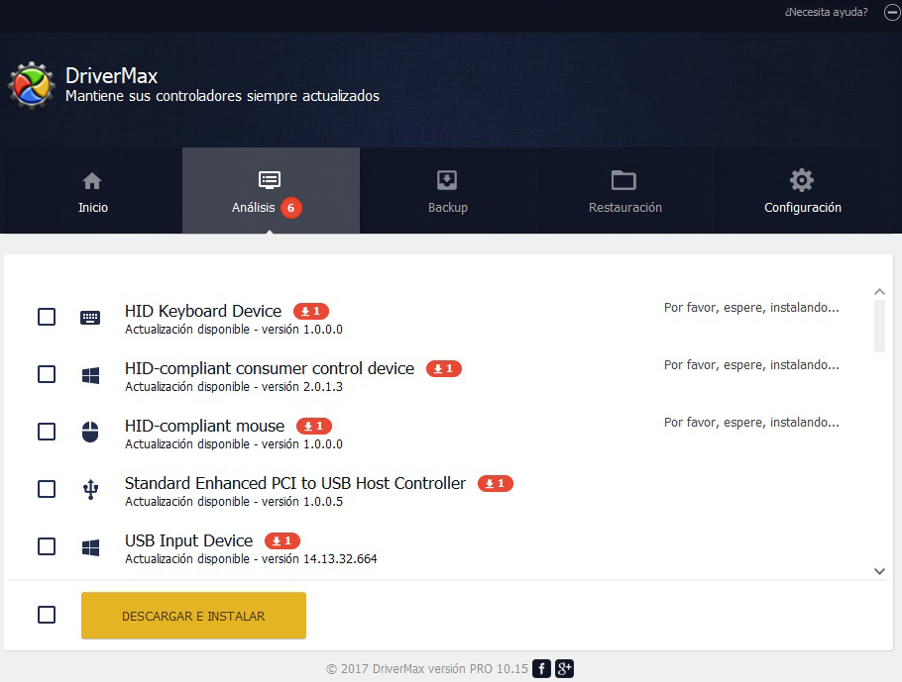Click version 14.13.32.664 update text
The height and width of the screenshot is (682, 902).
pos(251,559)
